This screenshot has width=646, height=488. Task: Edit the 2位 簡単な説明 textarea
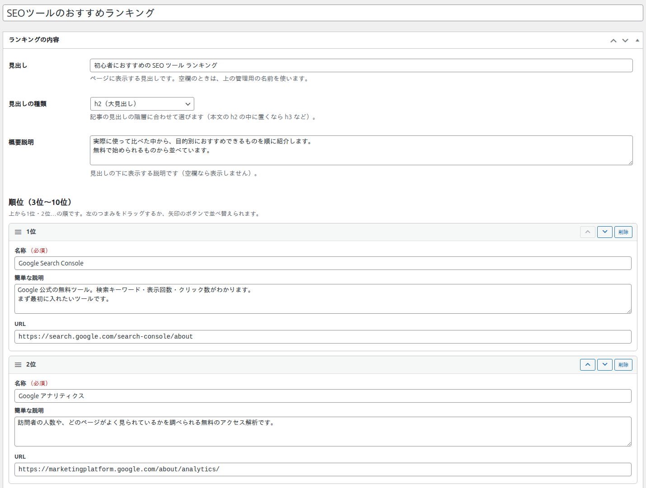tap(323, 432)
